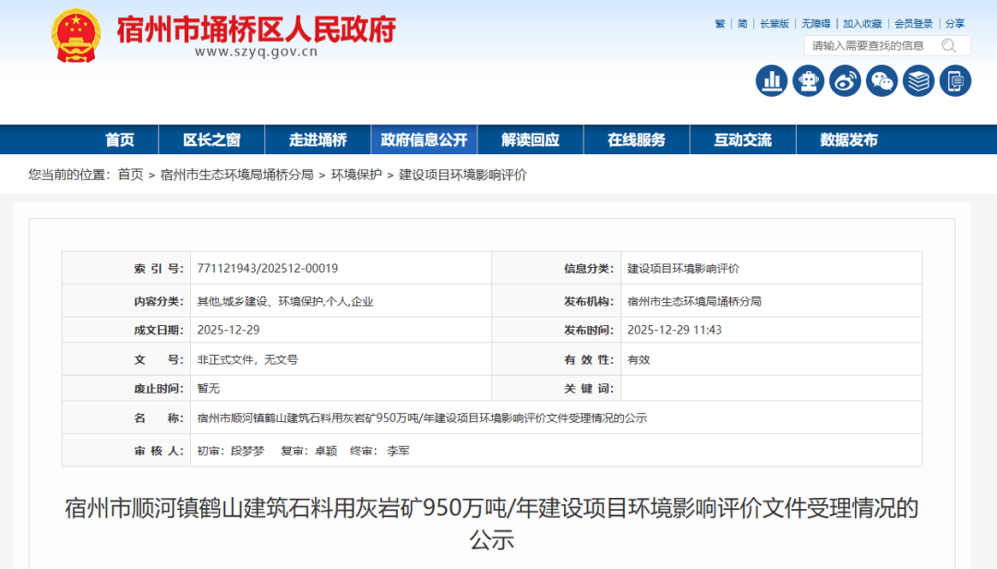Image resolution: width=997 pixels, height=569 pixels.
Task: Switch to Simplified Chinese (简)
Action: tap(742, 24)
